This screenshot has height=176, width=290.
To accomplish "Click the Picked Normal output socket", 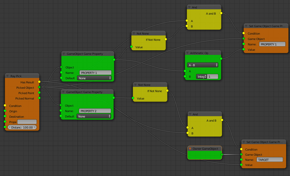I will click(x=39, y=98).
